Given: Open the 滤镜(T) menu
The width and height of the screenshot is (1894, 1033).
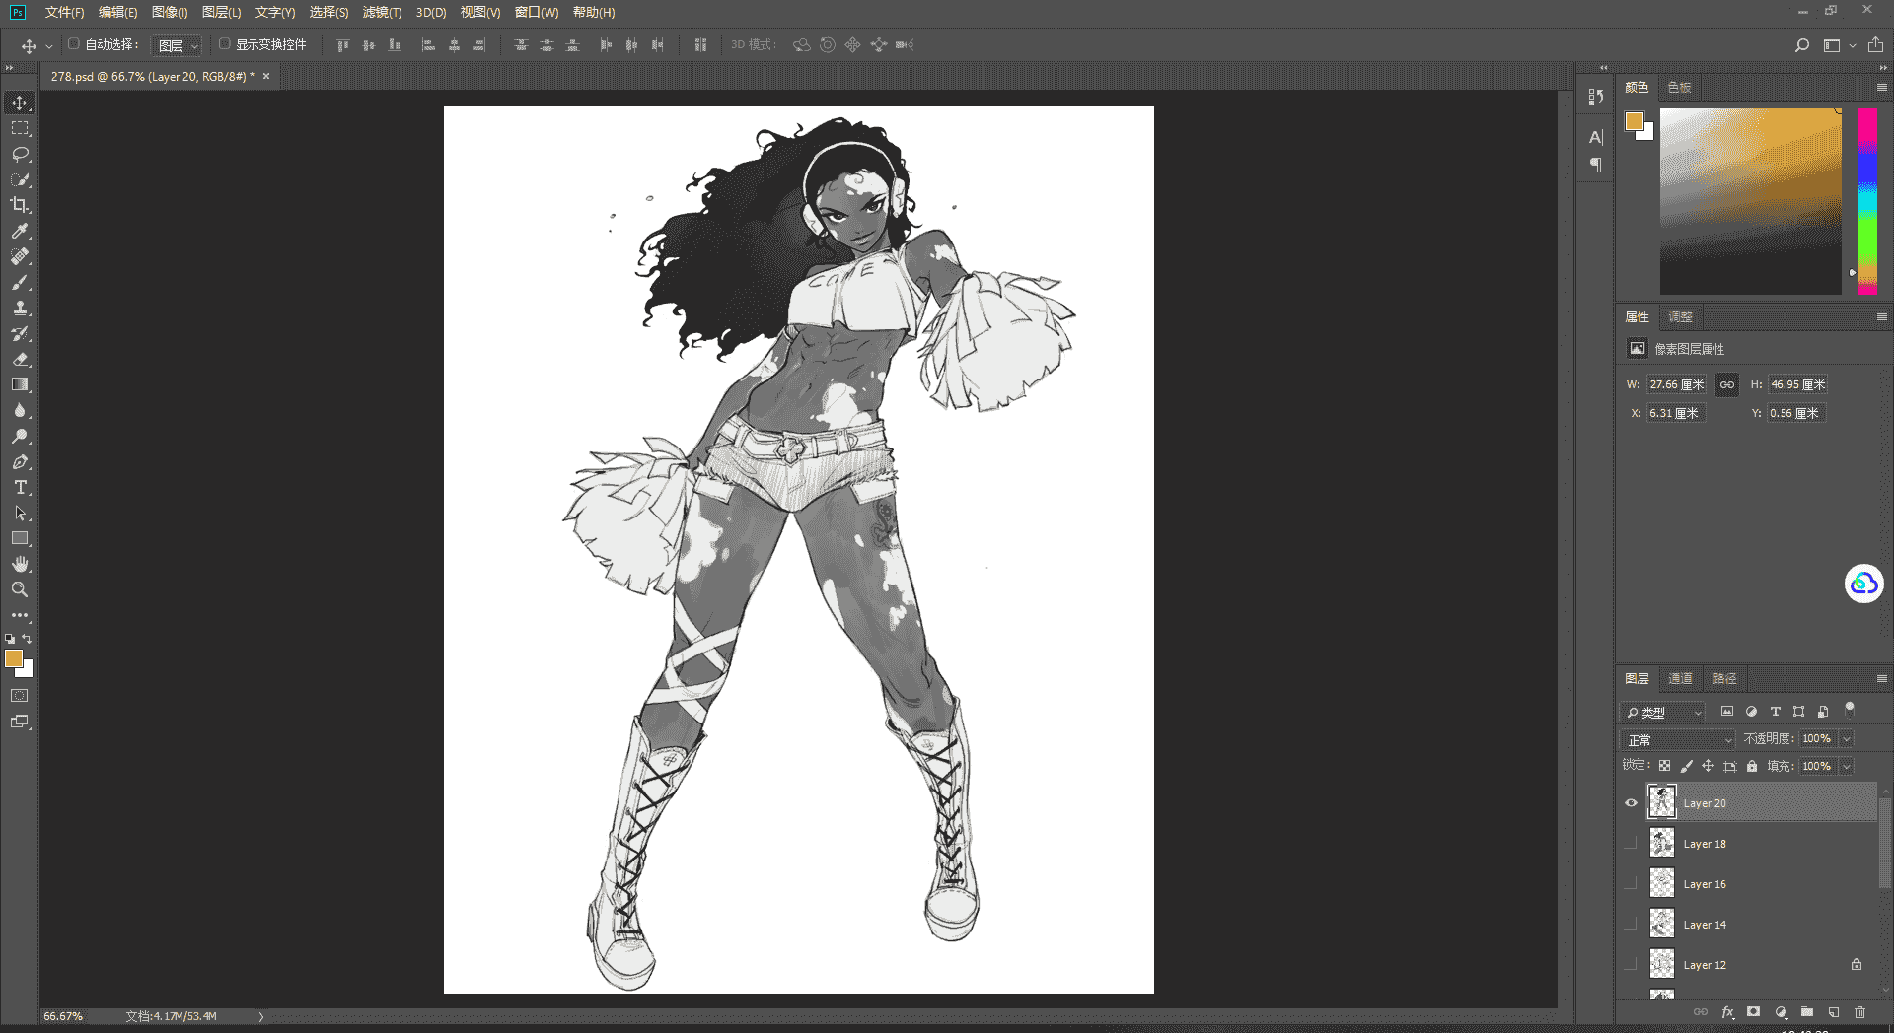Looking at the screenshot, I should click(x=382, y=12).
